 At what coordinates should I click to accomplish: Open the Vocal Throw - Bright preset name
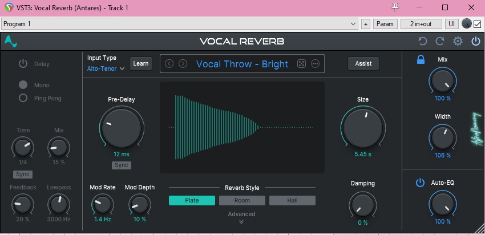point(242,64)
